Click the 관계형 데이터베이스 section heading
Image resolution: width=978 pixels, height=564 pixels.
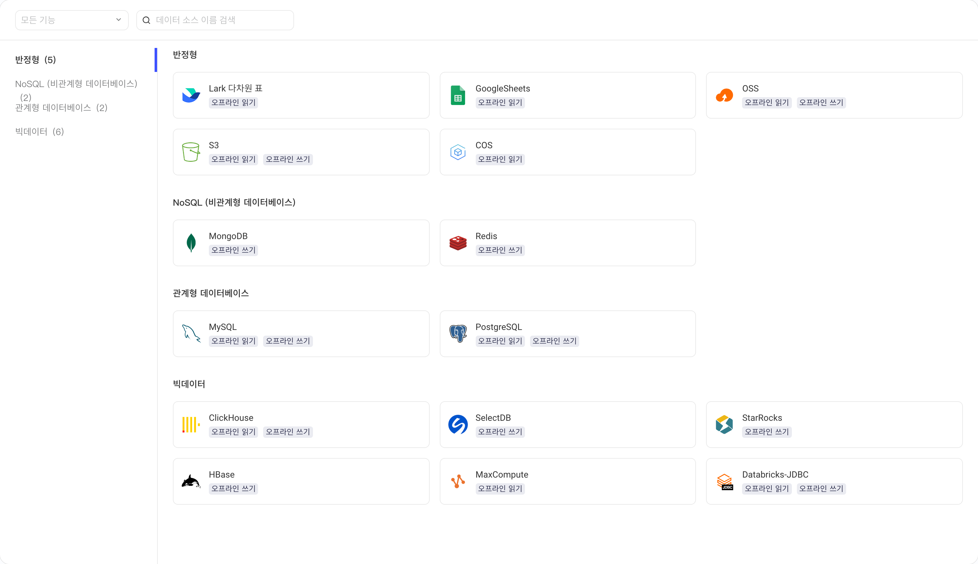(x=211, y=293)
